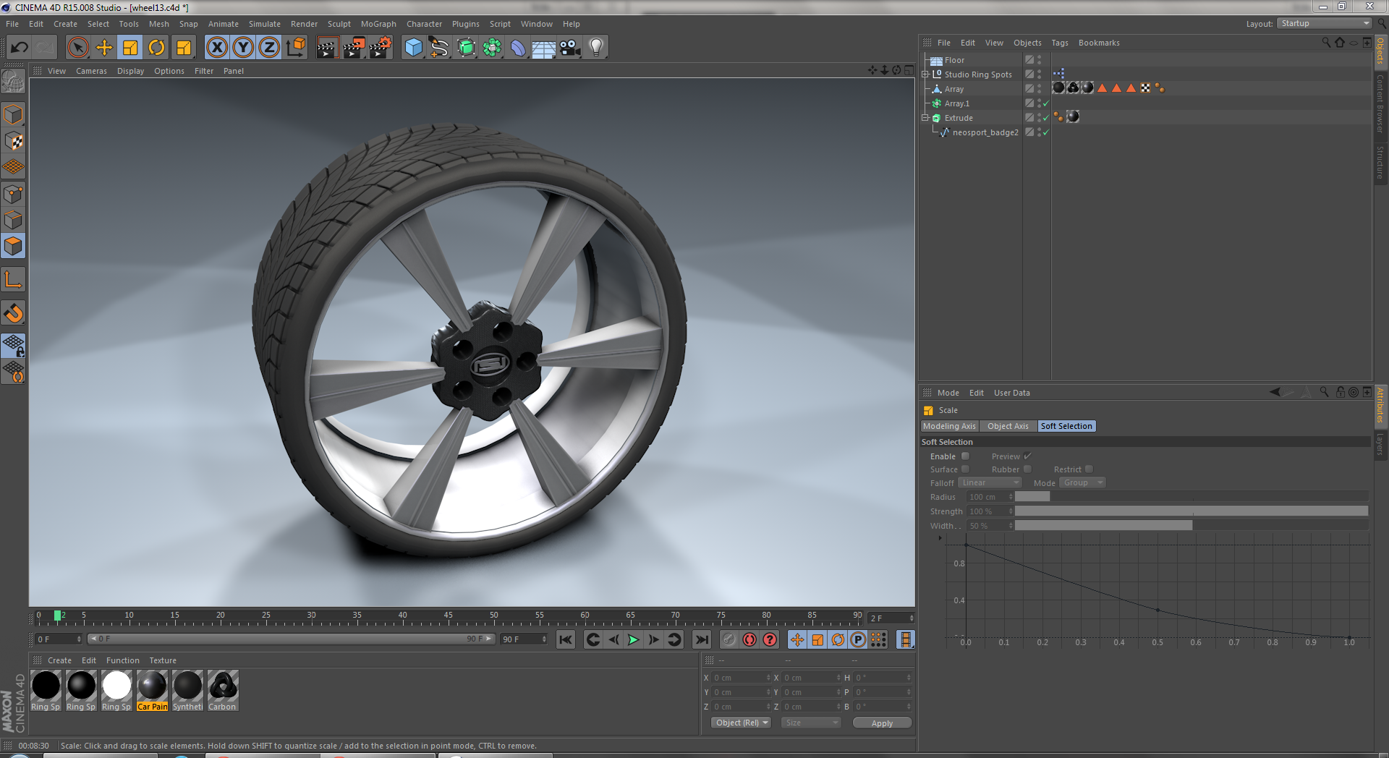The width and height of the screenshot is (1389, 758).
Task: Open the Array modeling objects icon
Action: click(492, 48)
